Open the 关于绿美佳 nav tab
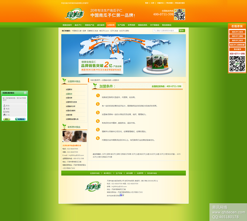247x221 pixels. [x=155, y=25]
